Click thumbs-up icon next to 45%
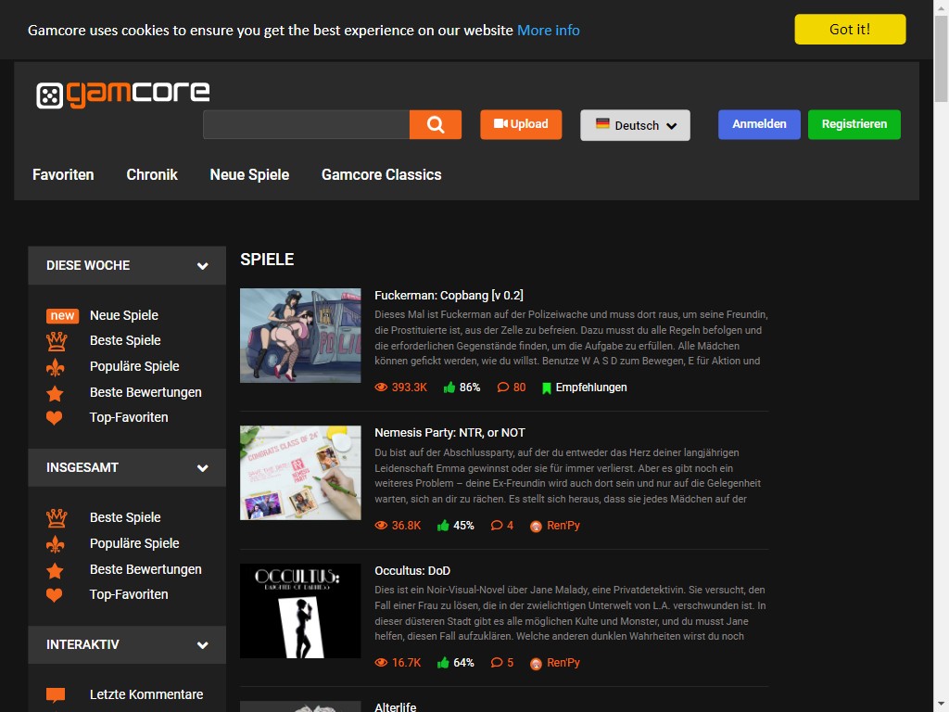 tap(443, 526)
